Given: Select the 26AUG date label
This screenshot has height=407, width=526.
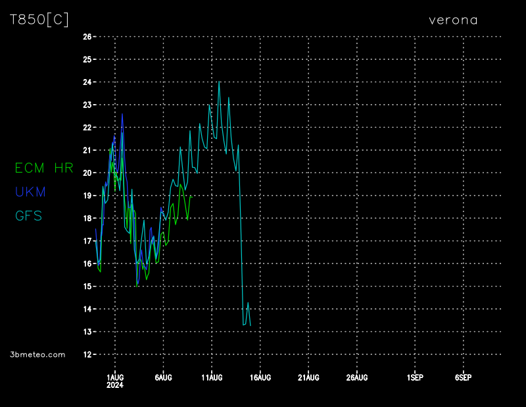Looking at the screenshot, I should [x=356, y=377].
